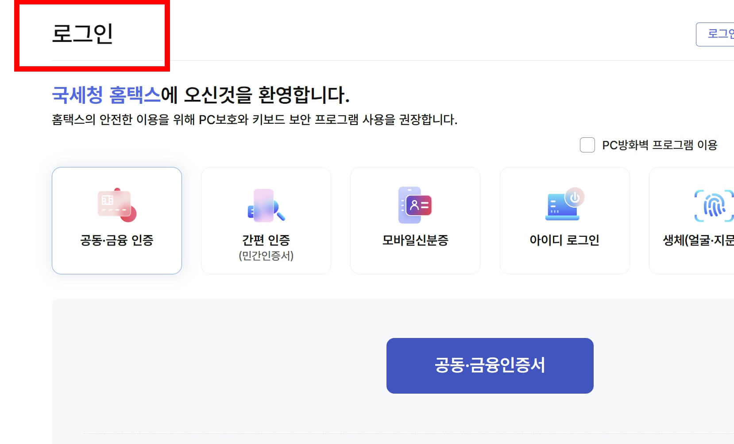
Task: Select the currently active certificate login panel
Action: [117, 220]
